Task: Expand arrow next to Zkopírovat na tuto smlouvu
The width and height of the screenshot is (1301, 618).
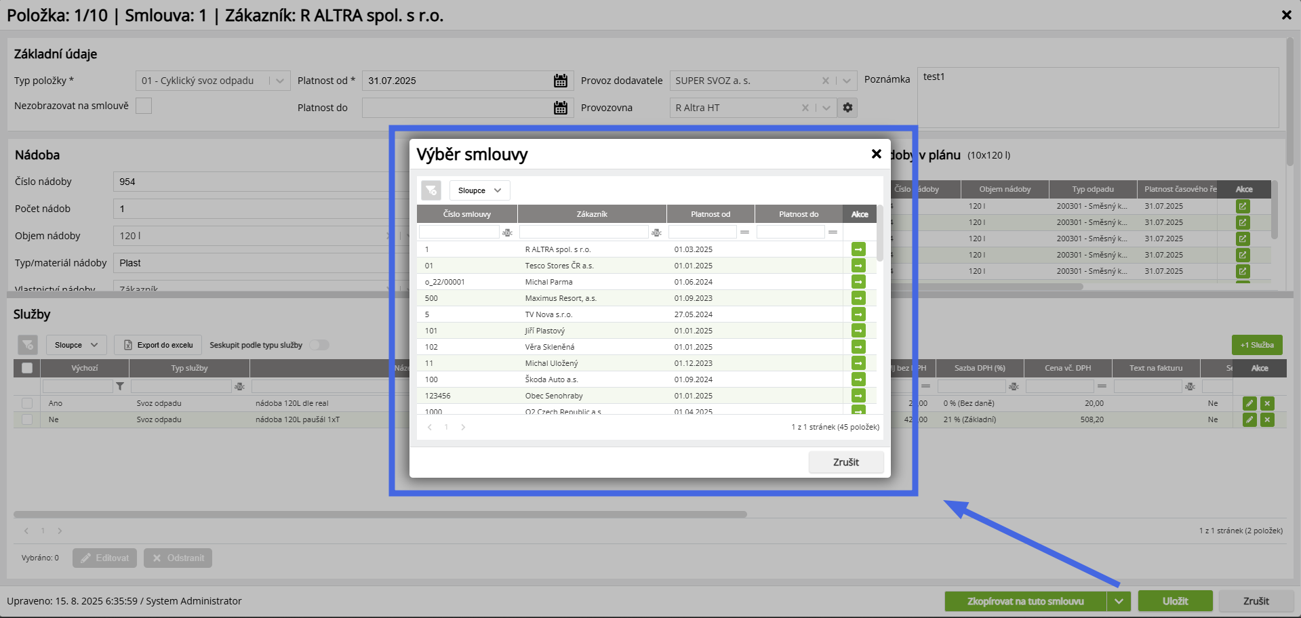Action: [1119, 601]
